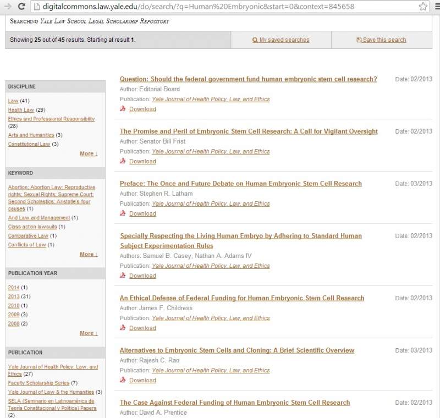
Task: Filter results by year 2008
Action: pos(13,323)
